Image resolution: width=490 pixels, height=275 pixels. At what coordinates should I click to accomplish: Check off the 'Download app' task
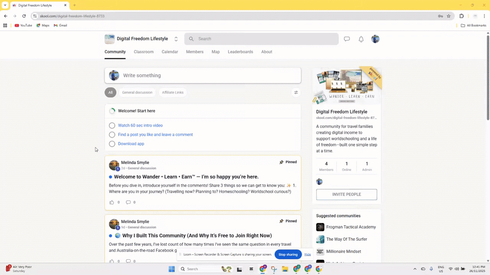tap(111, 143)
